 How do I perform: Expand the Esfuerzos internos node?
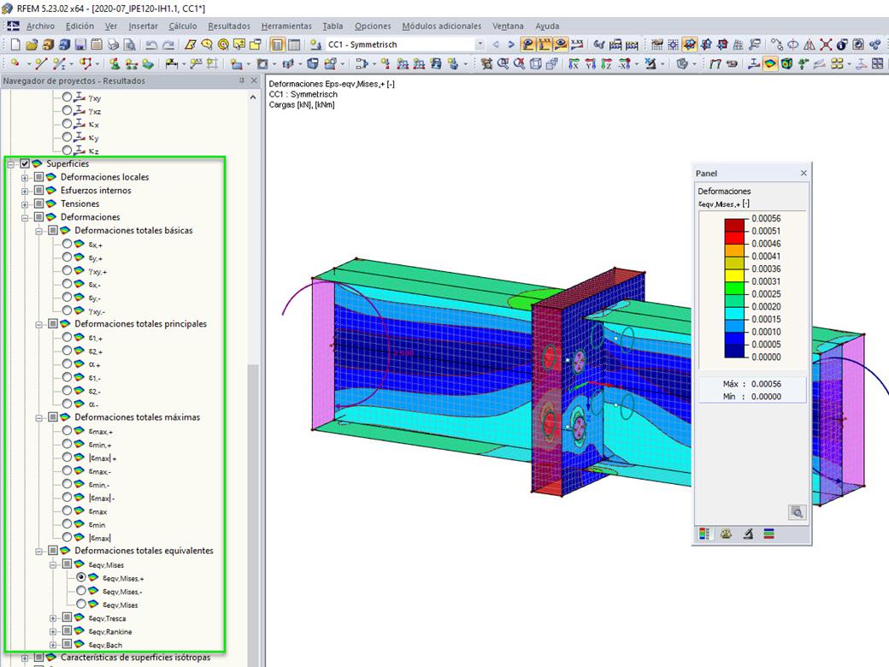[x=25, y=191]
